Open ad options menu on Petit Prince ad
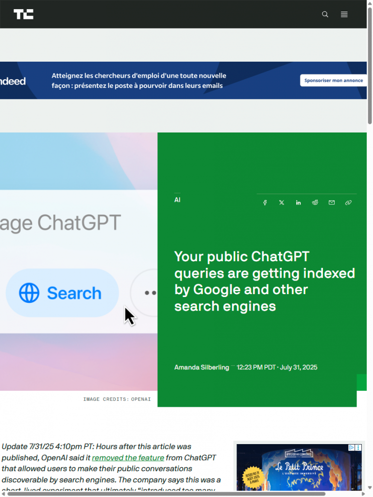Image resolution: width=373 pixels, height=497 pixels. pos(358,447)
